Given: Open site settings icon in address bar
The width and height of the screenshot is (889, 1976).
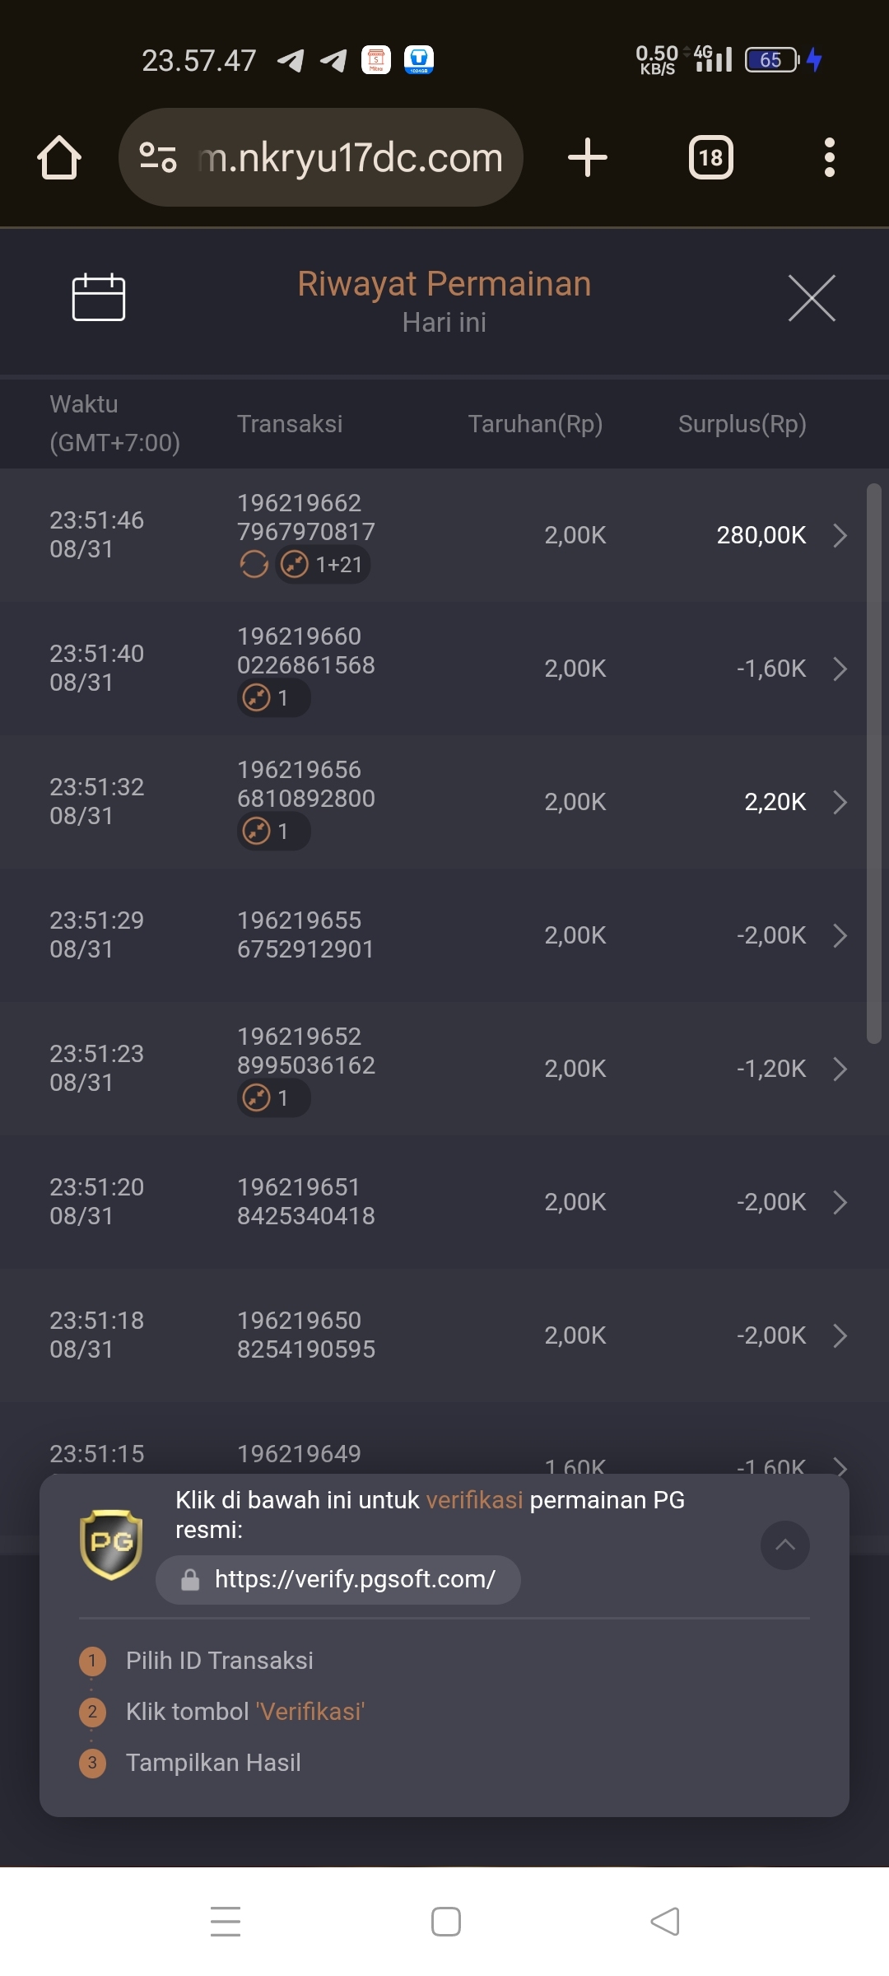Looking at the screenshot, I should click(158, 157).
